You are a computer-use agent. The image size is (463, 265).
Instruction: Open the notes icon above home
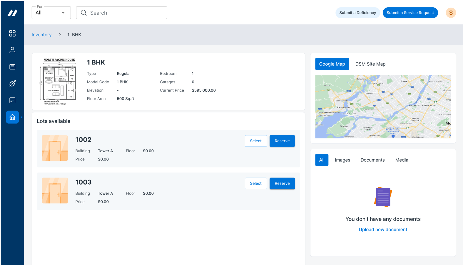[x=12, y=100]
